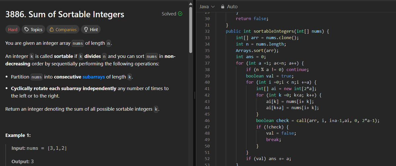Click the tag icon in Topics
The image size is (396, 166).
tap(27, 29)
